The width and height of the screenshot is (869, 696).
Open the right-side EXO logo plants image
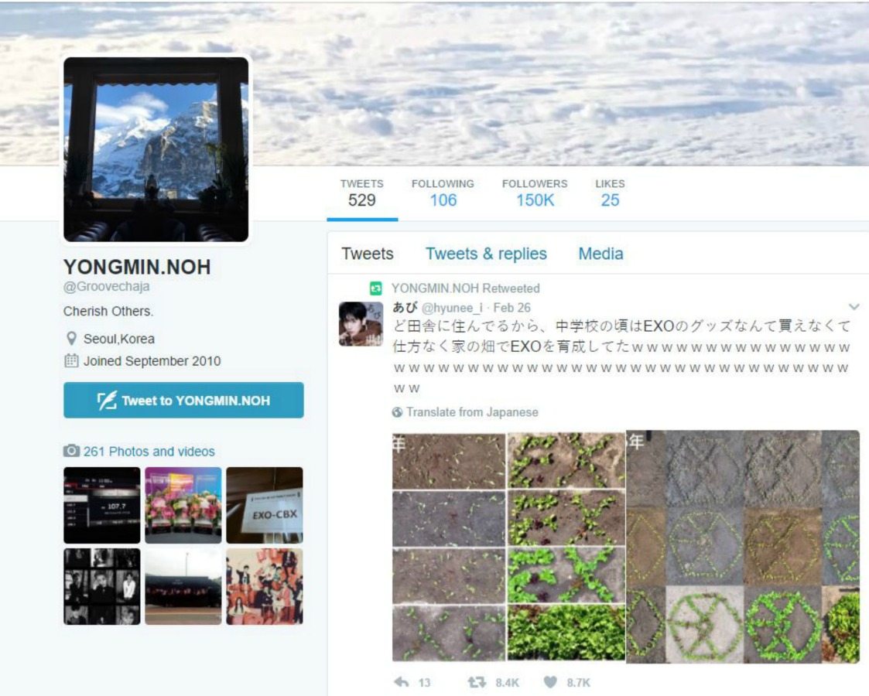point(743,547)
